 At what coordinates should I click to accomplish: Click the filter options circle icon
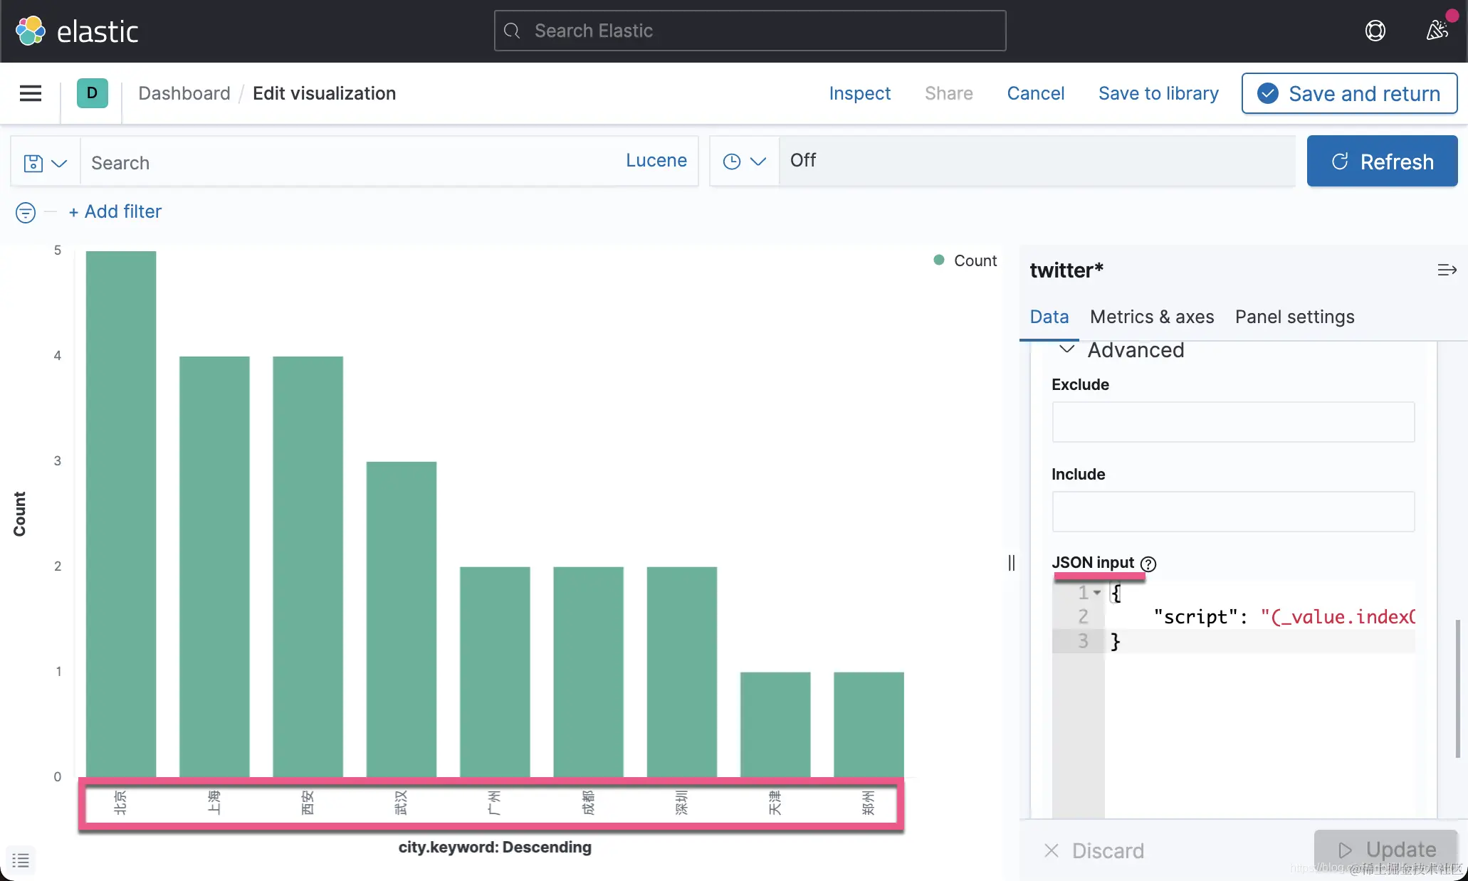click(26, 212)
